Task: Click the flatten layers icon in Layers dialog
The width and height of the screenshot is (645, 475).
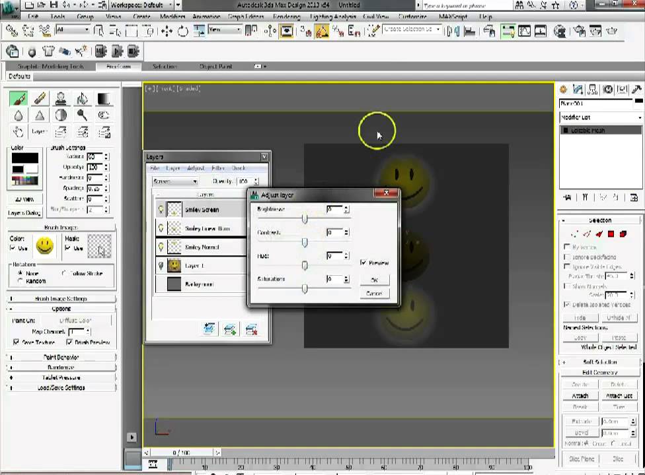Action: (x=209, y=329)
